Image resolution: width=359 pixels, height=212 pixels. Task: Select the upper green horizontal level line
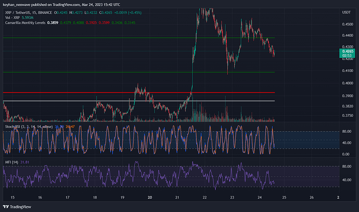(x=104, y=38)
